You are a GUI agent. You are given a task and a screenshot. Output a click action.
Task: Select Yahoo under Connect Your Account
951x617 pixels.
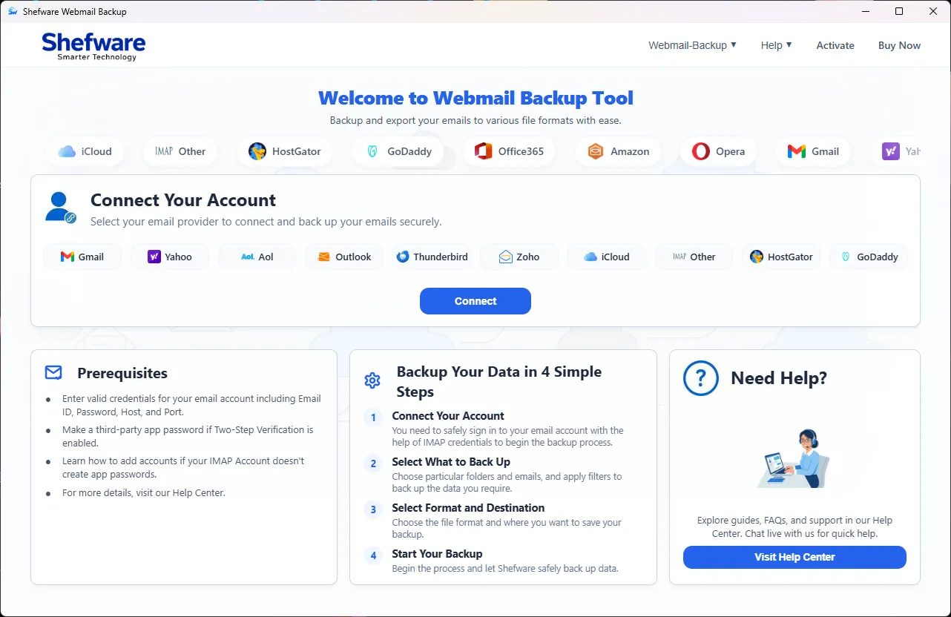(x=170, y=257)
